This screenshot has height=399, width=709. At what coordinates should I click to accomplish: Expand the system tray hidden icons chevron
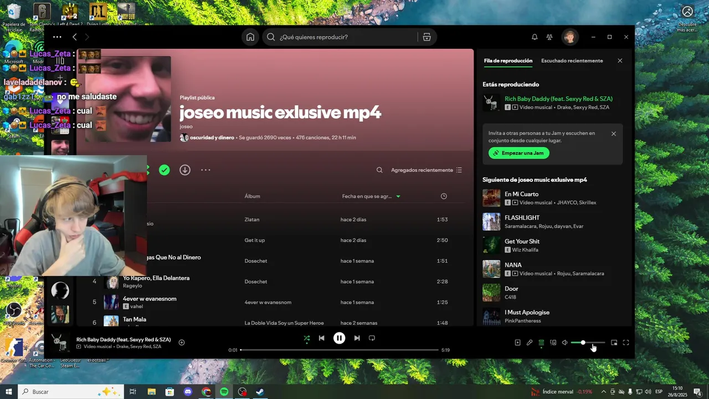[x=603, y=392]
